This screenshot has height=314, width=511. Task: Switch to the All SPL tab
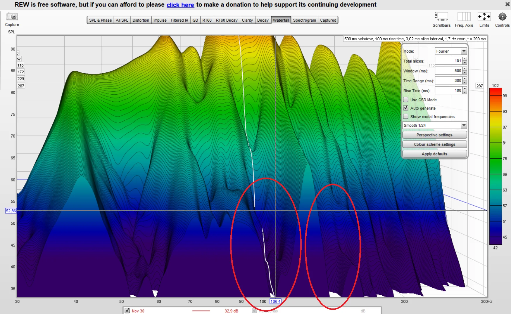[x=122, y=20]
